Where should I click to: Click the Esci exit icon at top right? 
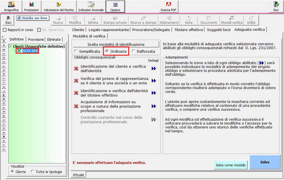click(276, 6)
